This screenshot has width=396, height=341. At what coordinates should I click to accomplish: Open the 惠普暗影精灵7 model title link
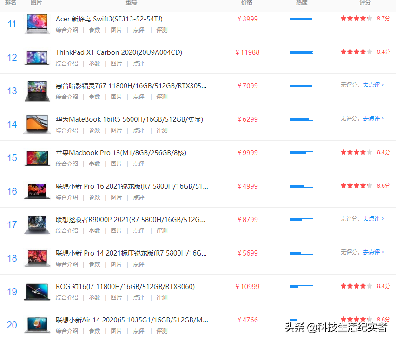tap(131, 86)
